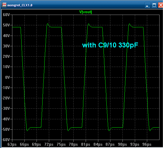The width and height of the screenshot is (163, 148).
Task: Click the 50V axis label
Action: (6, 25)
